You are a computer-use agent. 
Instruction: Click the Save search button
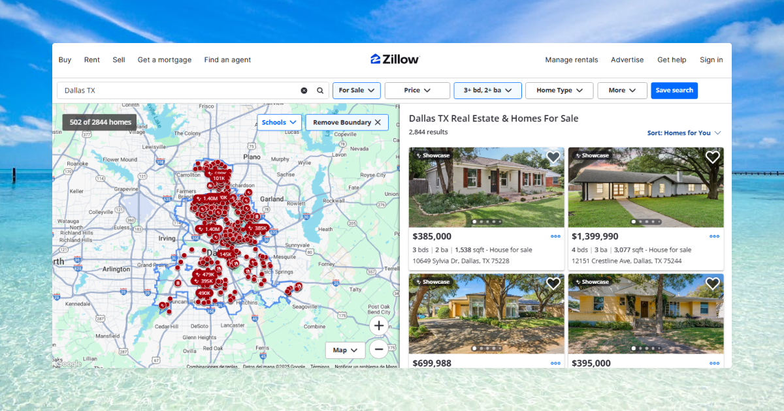click(674, 91)
